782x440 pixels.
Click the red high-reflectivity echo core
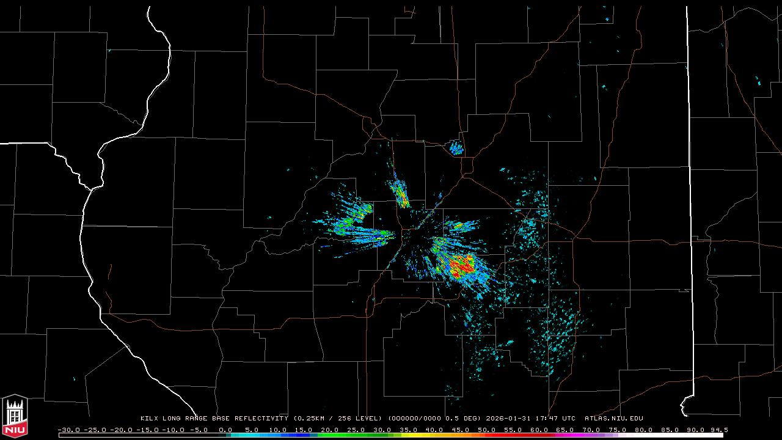[462, 266]
